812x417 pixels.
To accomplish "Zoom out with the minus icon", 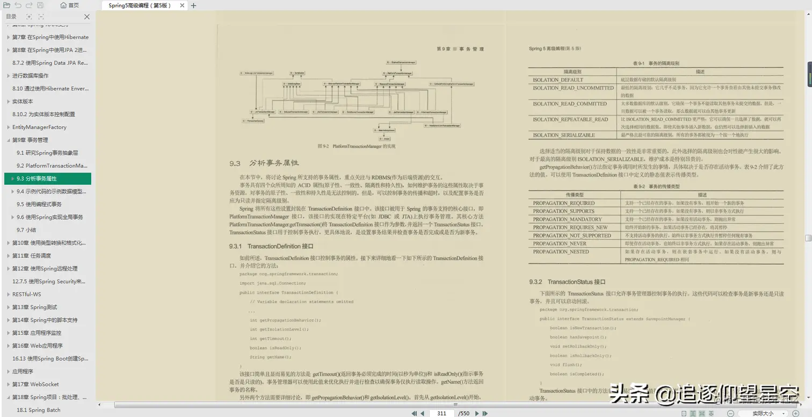I will pos(730,413).
